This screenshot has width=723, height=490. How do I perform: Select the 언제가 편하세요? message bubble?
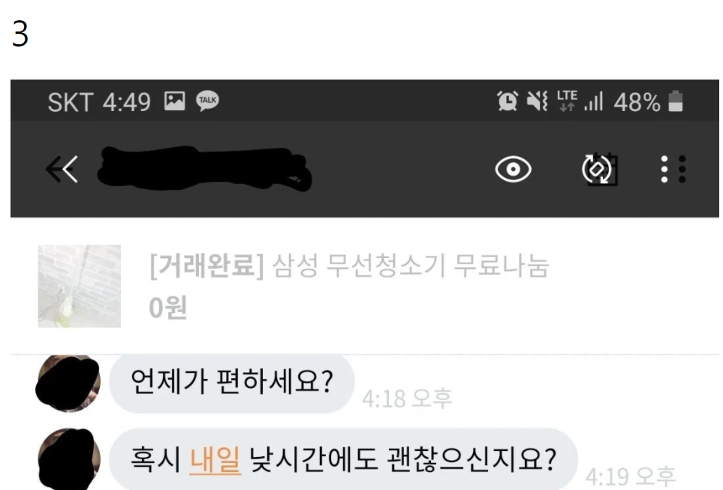231,382
